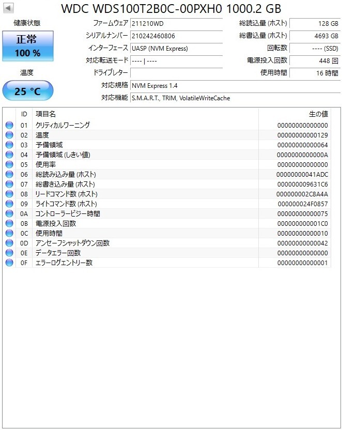The height and width of the screenshot is (430, 342).
Task: Select the クリティカルワーニング attribute name
Action: (x=63, y=125)
